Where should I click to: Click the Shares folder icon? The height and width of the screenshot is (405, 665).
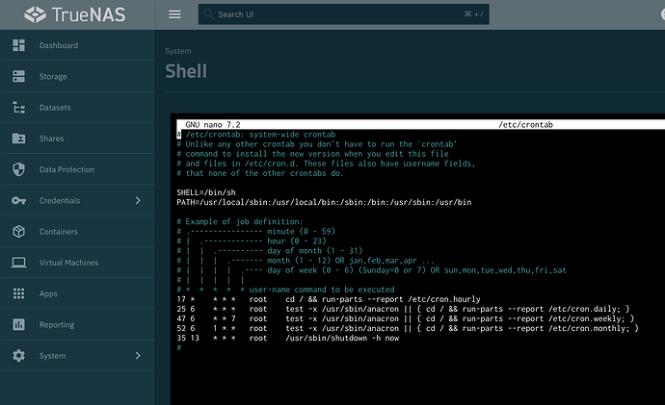18,139
